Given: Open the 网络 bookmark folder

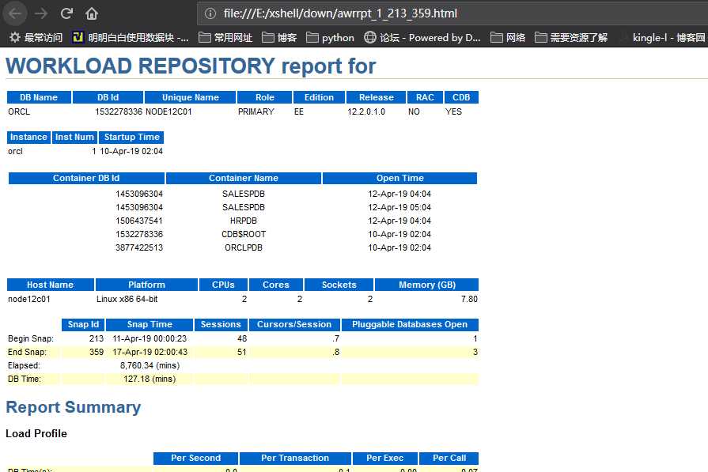Looking at the screenshot, I should click(x=508, y=37).
